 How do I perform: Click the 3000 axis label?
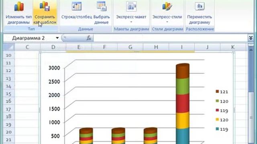54,68
